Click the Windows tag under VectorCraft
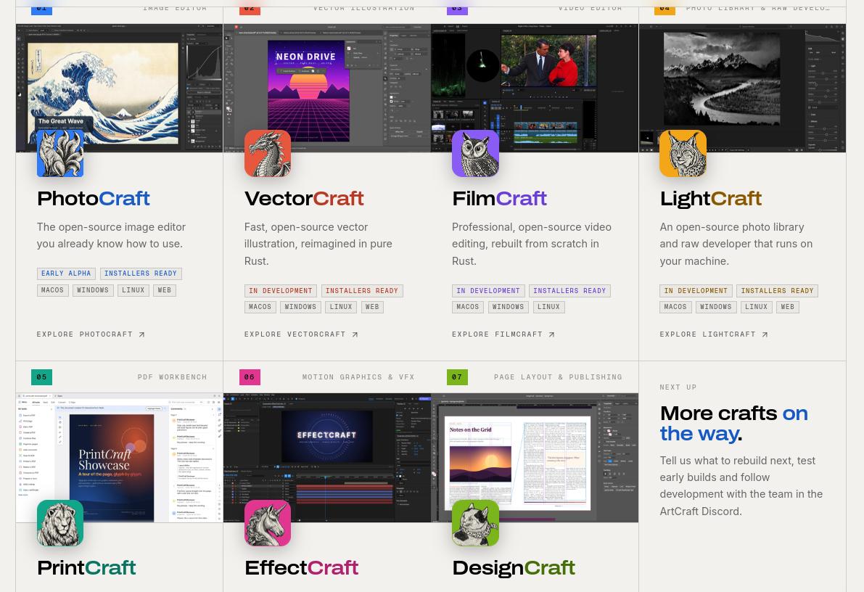The height and width of the screenshot is (592, 864). [x=301, y=307]
